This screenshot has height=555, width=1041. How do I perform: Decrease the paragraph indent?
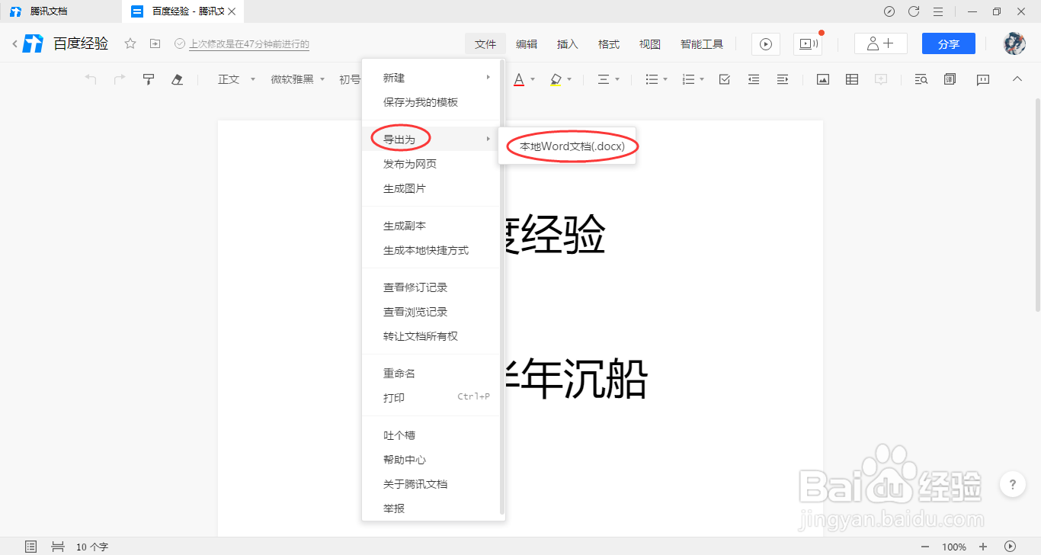point(754,79)
